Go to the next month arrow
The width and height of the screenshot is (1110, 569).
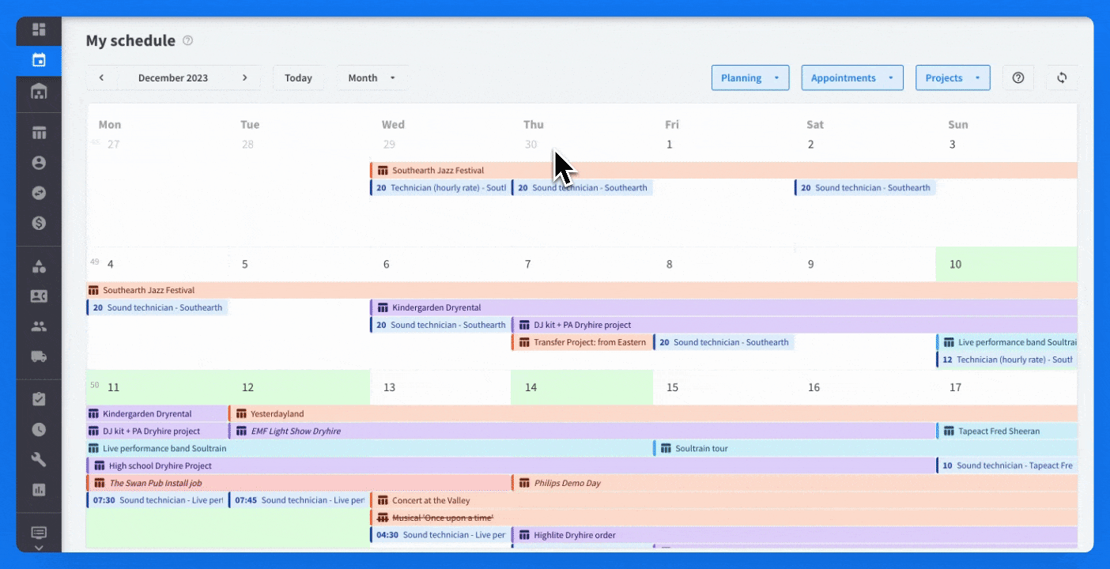pos(245,77)
